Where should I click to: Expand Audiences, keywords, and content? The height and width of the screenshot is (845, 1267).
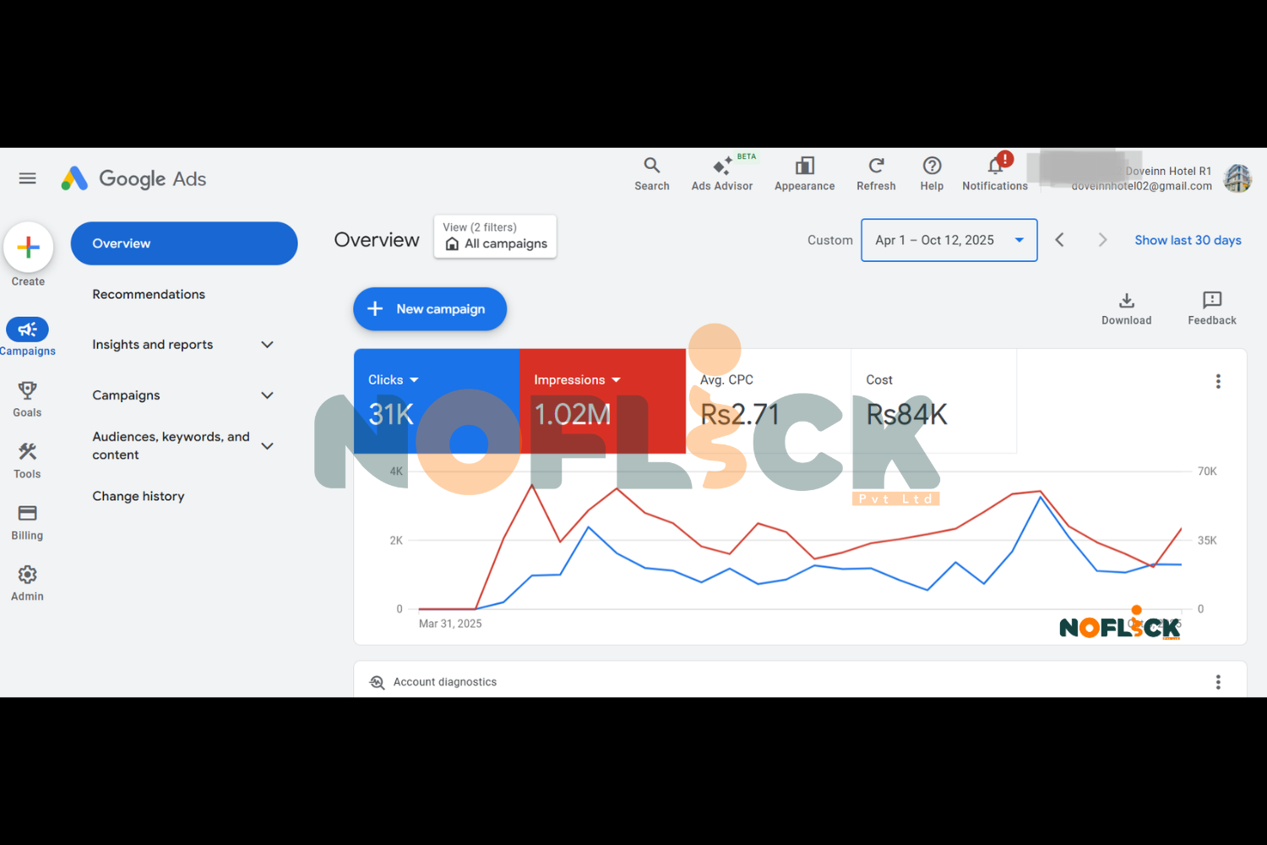pyautogui.click(x=268, y=446)
